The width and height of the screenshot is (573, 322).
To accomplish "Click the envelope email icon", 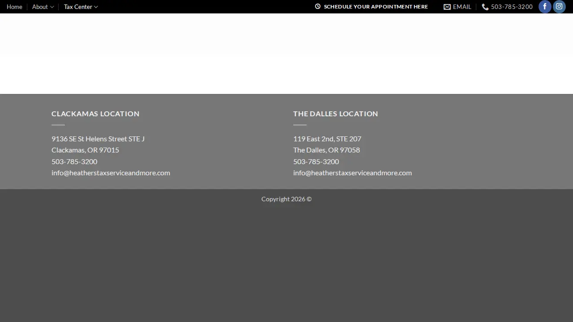I will [447, 7].
